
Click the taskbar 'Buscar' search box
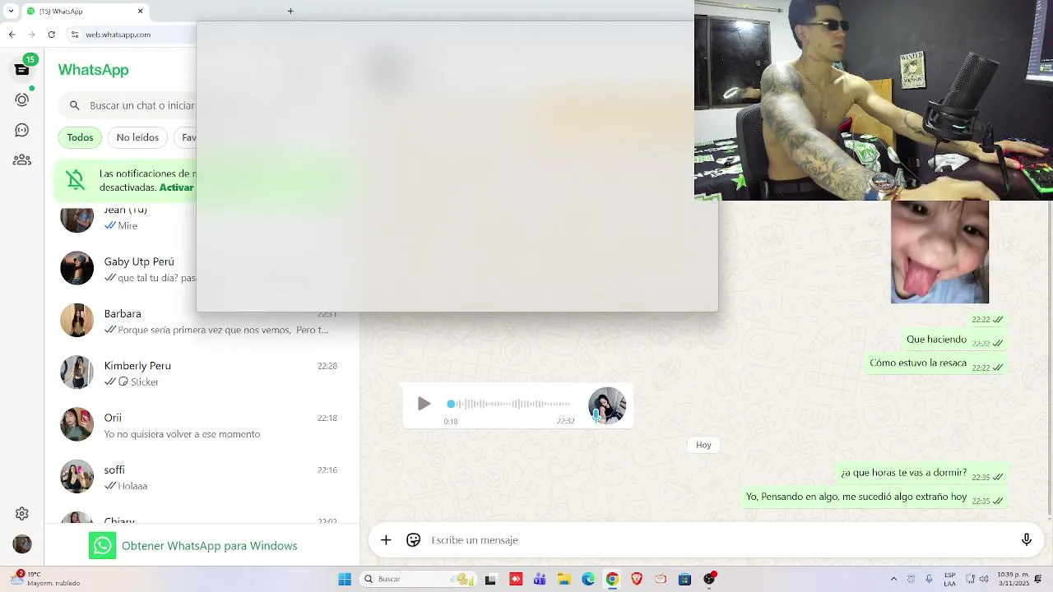coord(419,579)
